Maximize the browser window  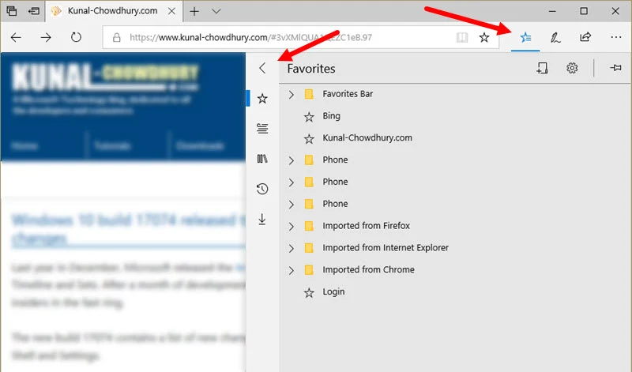point(584,11)
